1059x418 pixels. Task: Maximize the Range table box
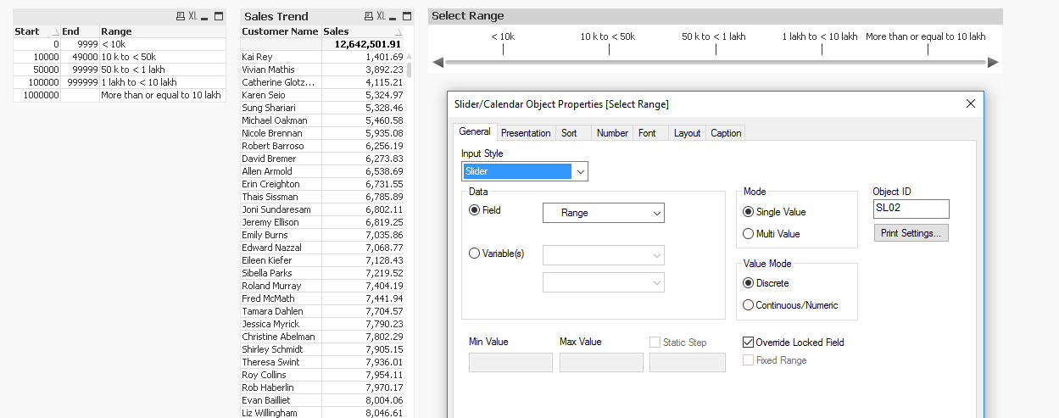click(219, 16)
